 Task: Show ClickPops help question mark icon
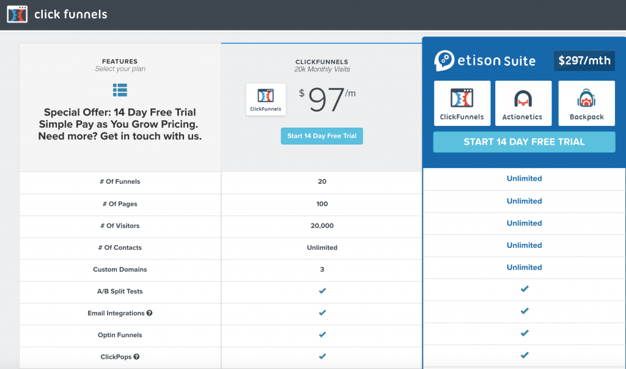136,357
